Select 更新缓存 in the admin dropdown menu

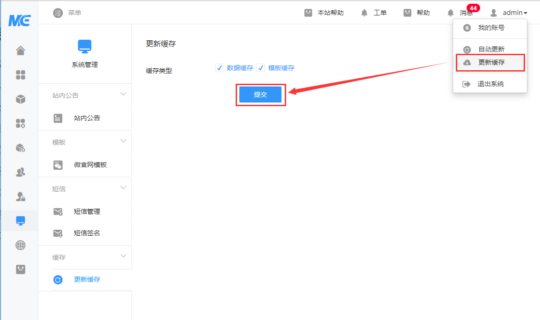tap(490, 62)
